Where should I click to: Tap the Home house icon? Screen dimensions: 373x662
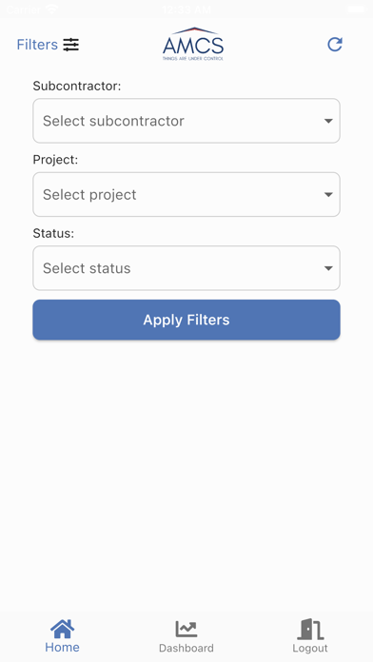pyautogui.click(x=62, y=629)
